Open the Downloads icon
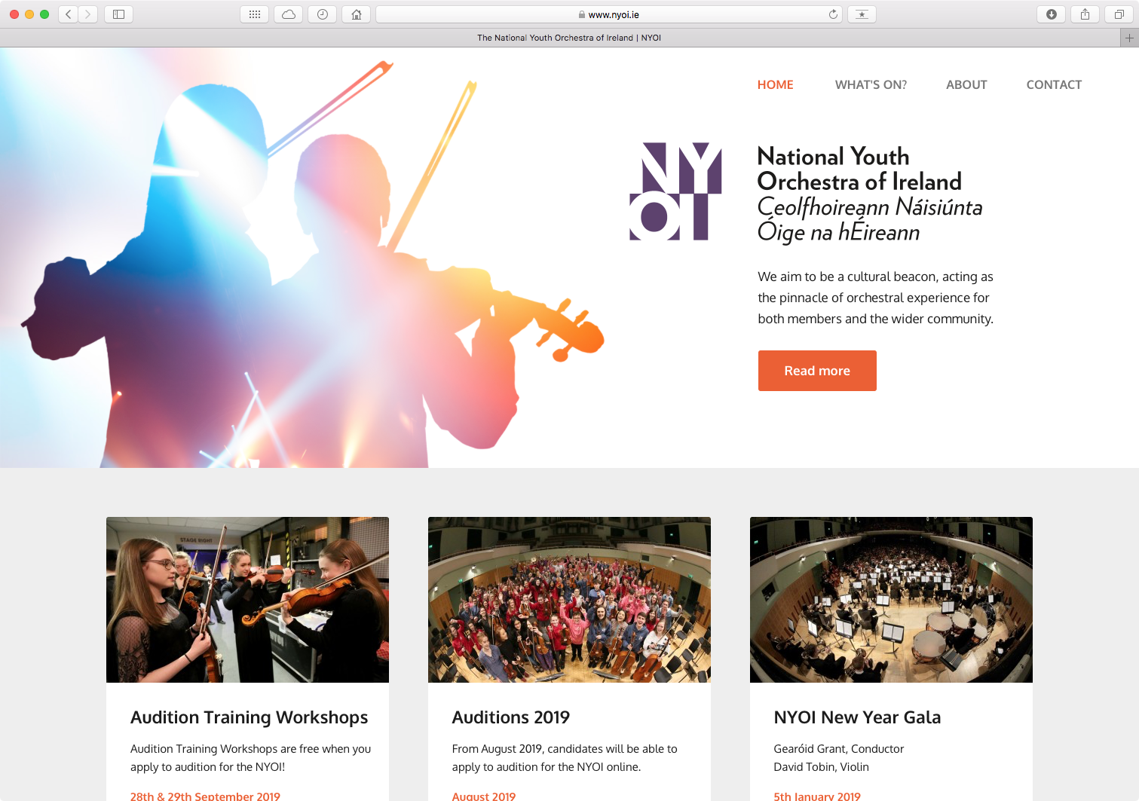The height and width of the screenshot is (801, 1139). (x=1052, y=14)
